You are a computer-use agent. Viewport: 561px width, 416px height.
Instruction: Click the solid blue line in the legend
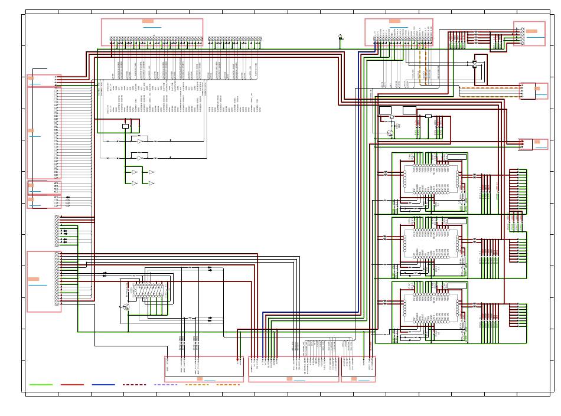pos(103,385)
